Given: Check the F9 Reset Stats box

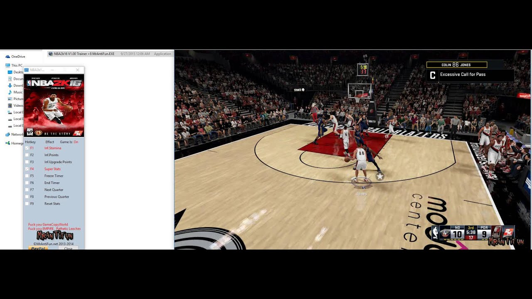Looking at the screenshot, I should pyautogui.click(x=27, y=203).
